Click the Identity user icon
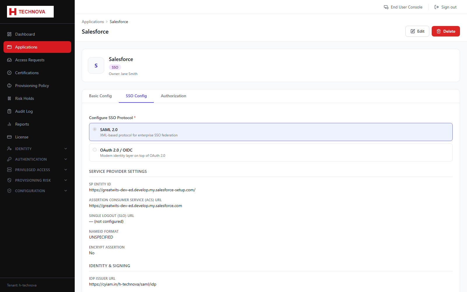 point(9,149)
